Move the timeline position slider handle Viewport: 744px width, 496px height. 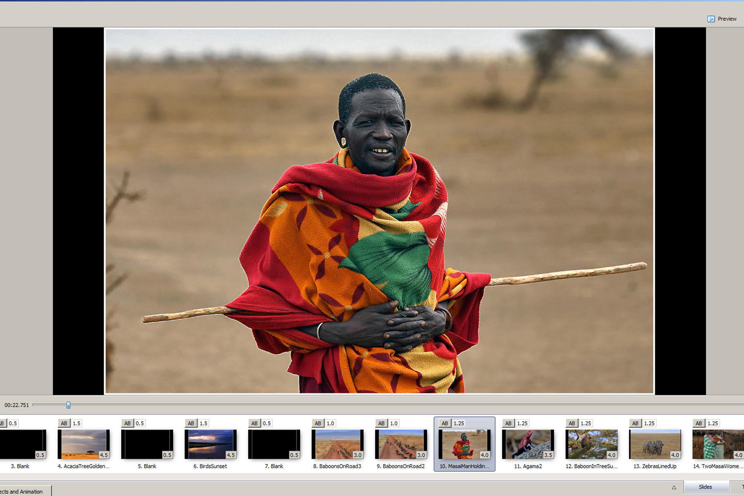68,405
